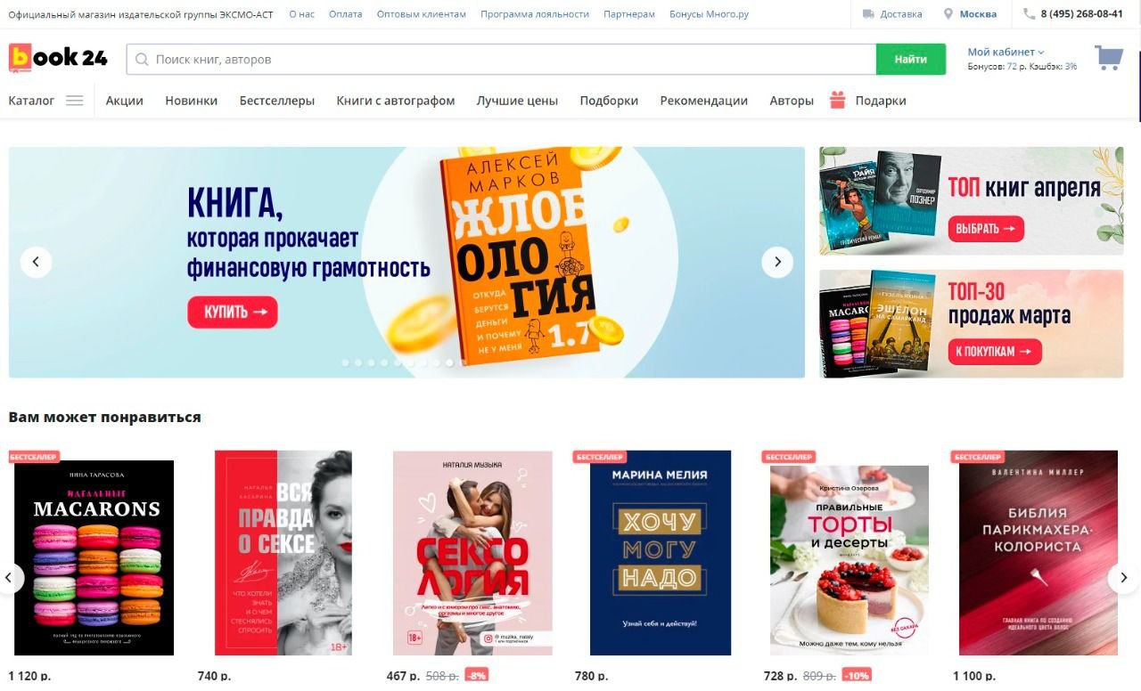Click the location pin next to Москва

948,14
